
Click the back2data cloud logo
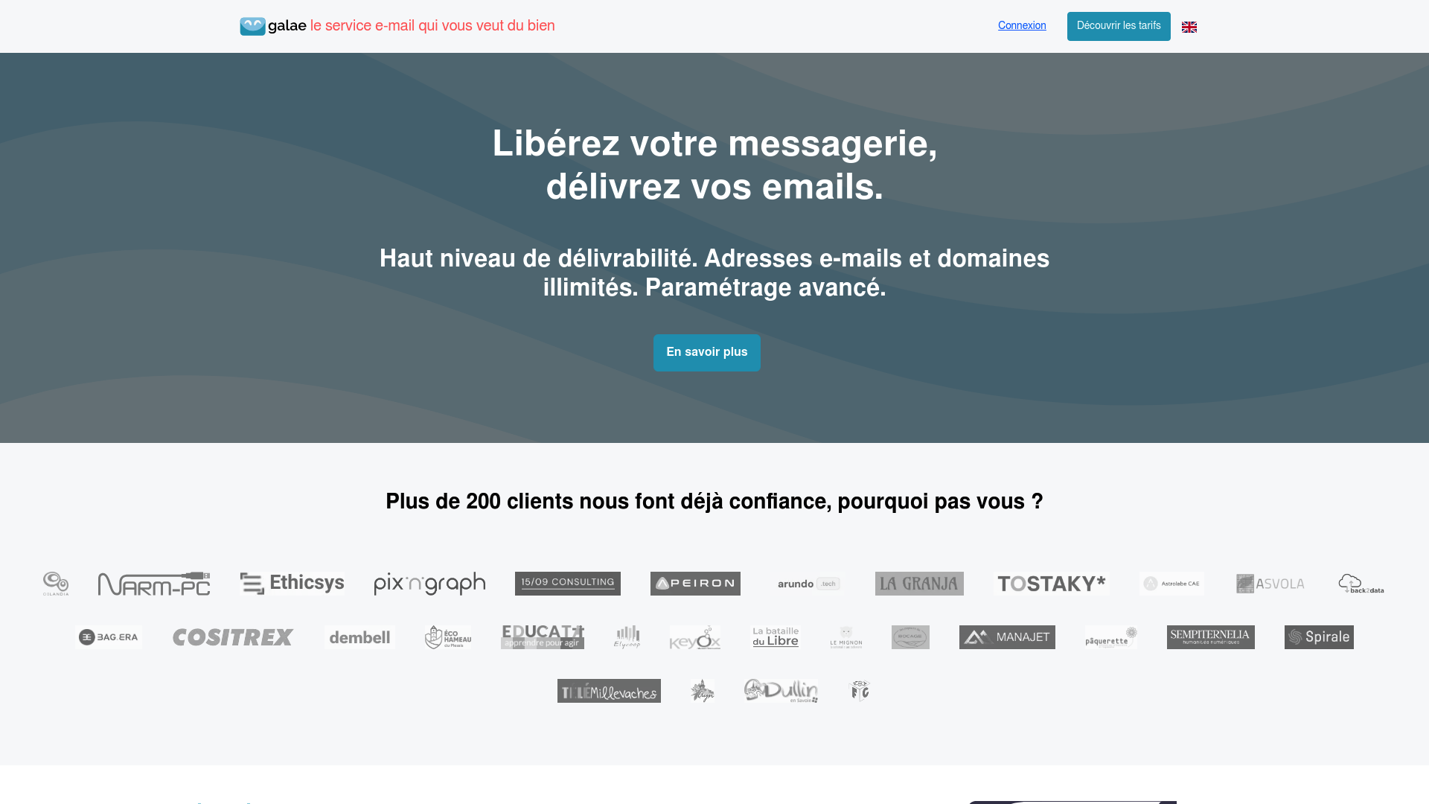[x=1361, y=584]
